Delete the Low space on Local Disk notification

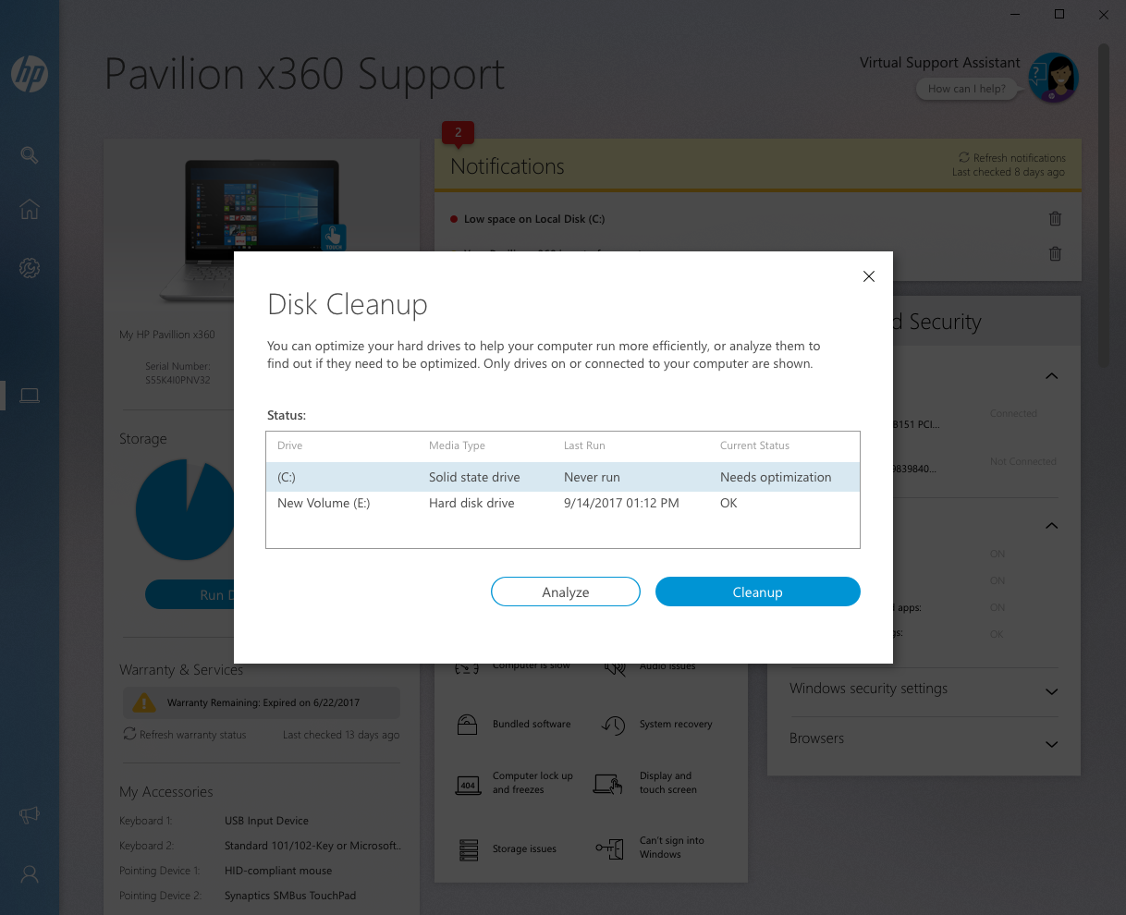tap(1055, 219)
